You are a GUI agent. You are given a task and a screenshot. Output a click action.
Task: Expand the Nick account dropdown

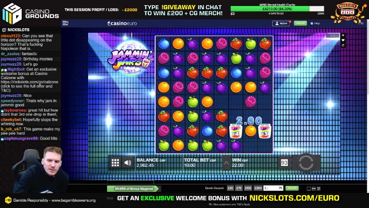(x=281, y=24)
